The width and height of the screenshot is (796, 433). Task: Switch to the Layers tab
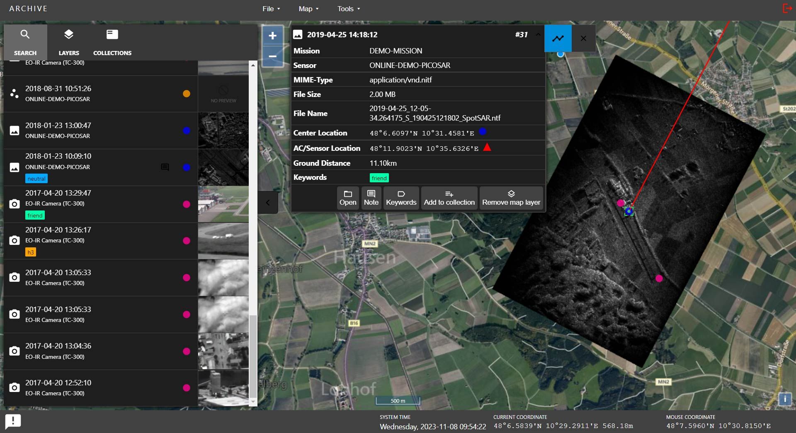[x=69, y=42]
